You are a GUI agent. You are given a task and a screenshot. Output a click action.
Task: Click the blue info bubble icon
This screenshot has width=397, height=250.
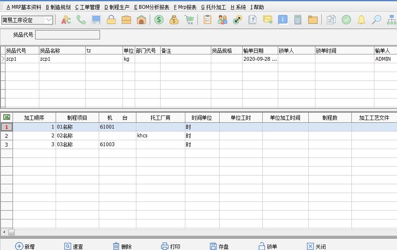282,20
